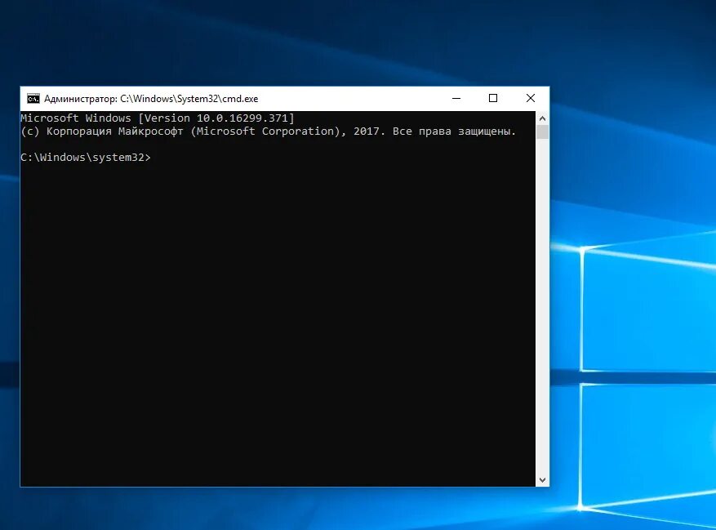Minimize the command prompt window

coord(456,98)
